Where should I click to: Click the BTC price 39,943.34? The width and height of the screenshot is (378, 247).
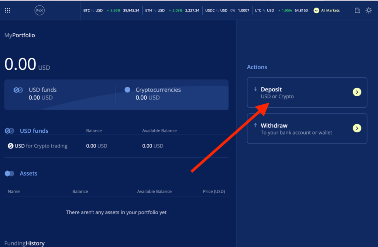[131, 10]
